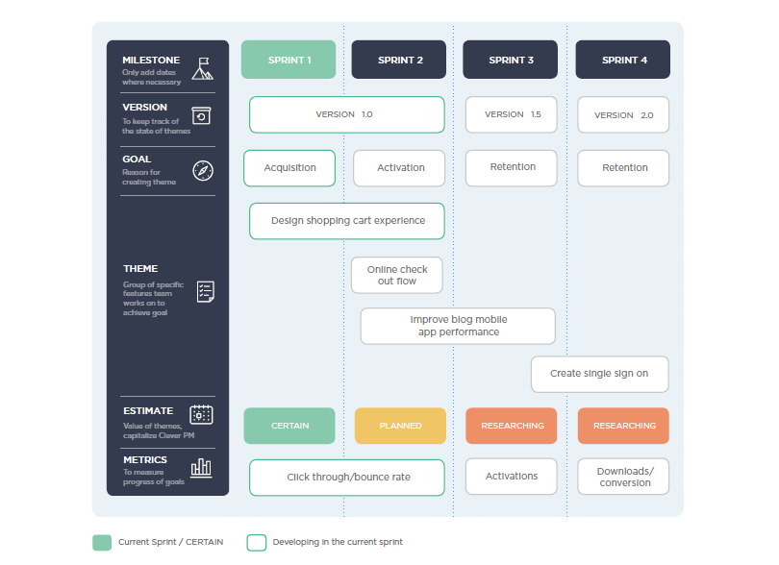779x565 pixels.
Task: Click the Estimate calendar icon
Action: pos(201,414)
